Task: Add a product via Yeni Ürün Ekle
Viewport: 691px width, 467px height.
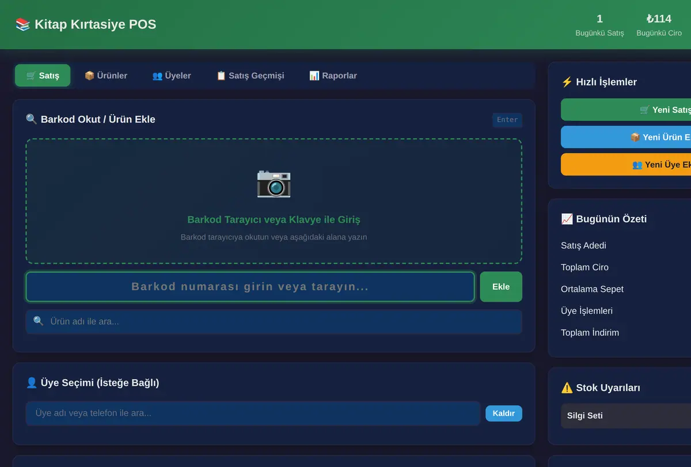Action: 626,137
